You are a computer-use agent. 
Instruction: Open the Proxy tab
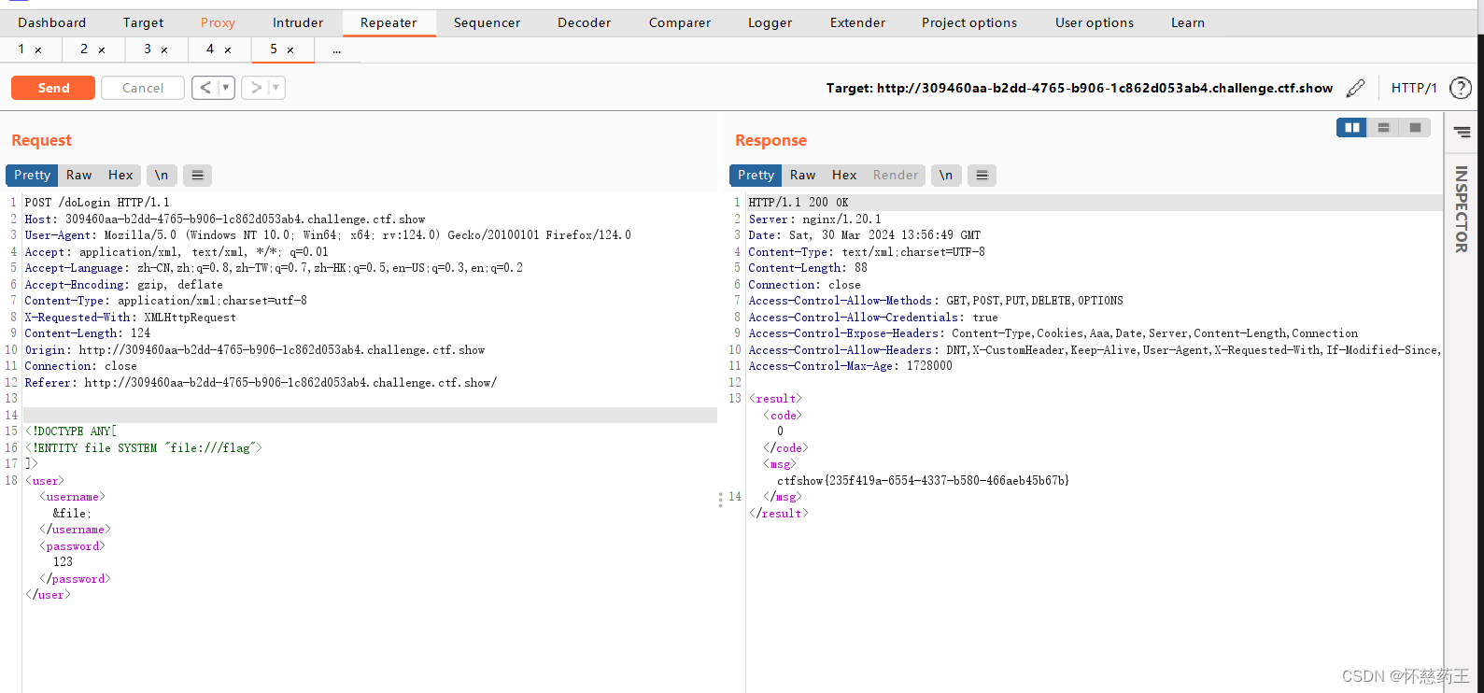point(218,22)
